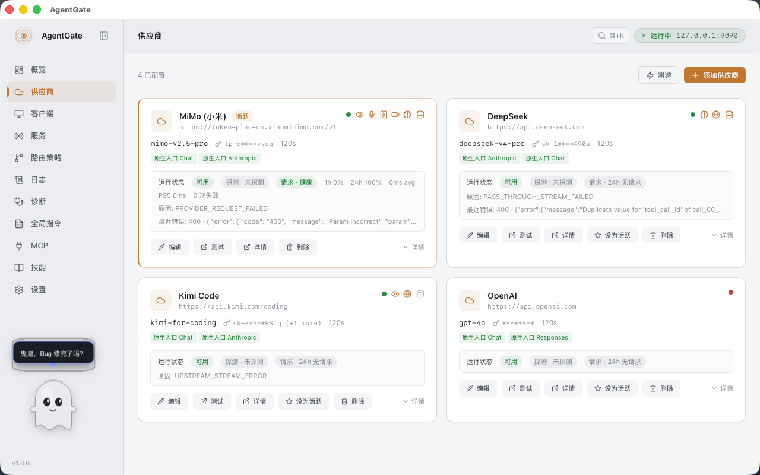
Task: Click the OpenAI red status dot
Action: point(731,292)
